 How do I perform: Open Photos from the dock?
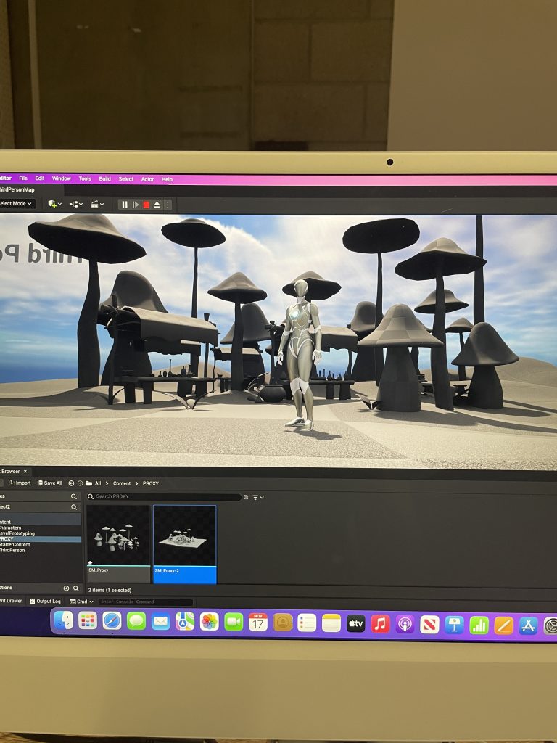(210, 622)
